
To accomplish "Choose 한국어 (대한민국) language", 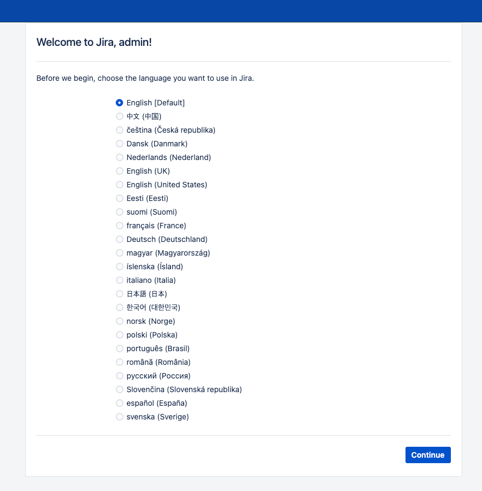I will coord(119,307).
